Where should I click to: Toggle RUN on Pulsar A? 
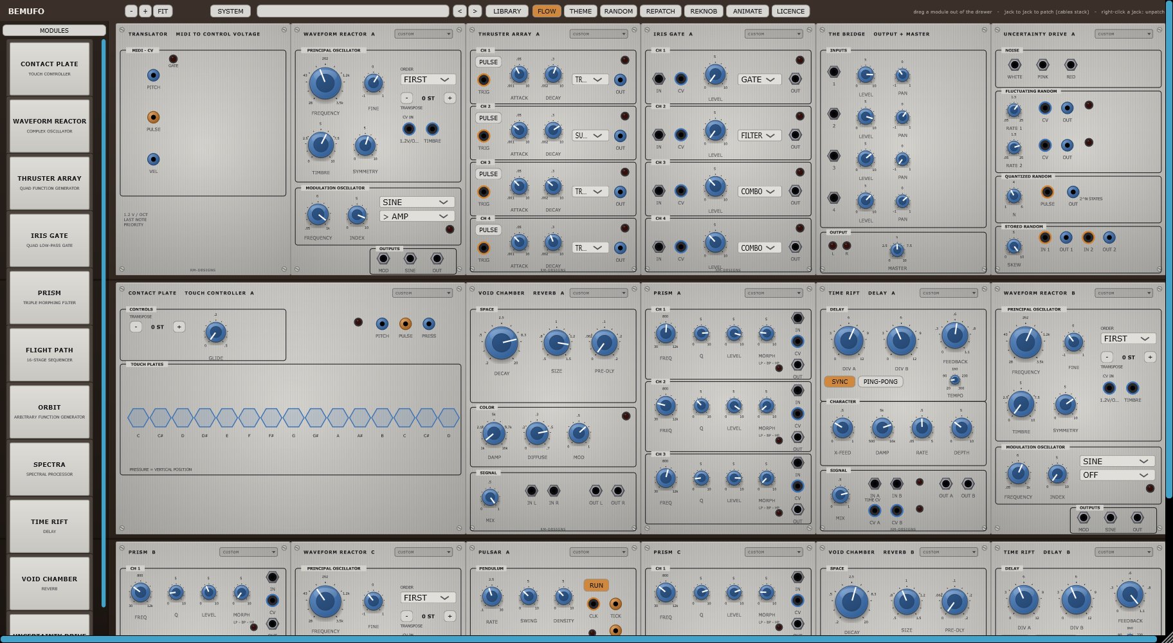(x=596, y=585)
